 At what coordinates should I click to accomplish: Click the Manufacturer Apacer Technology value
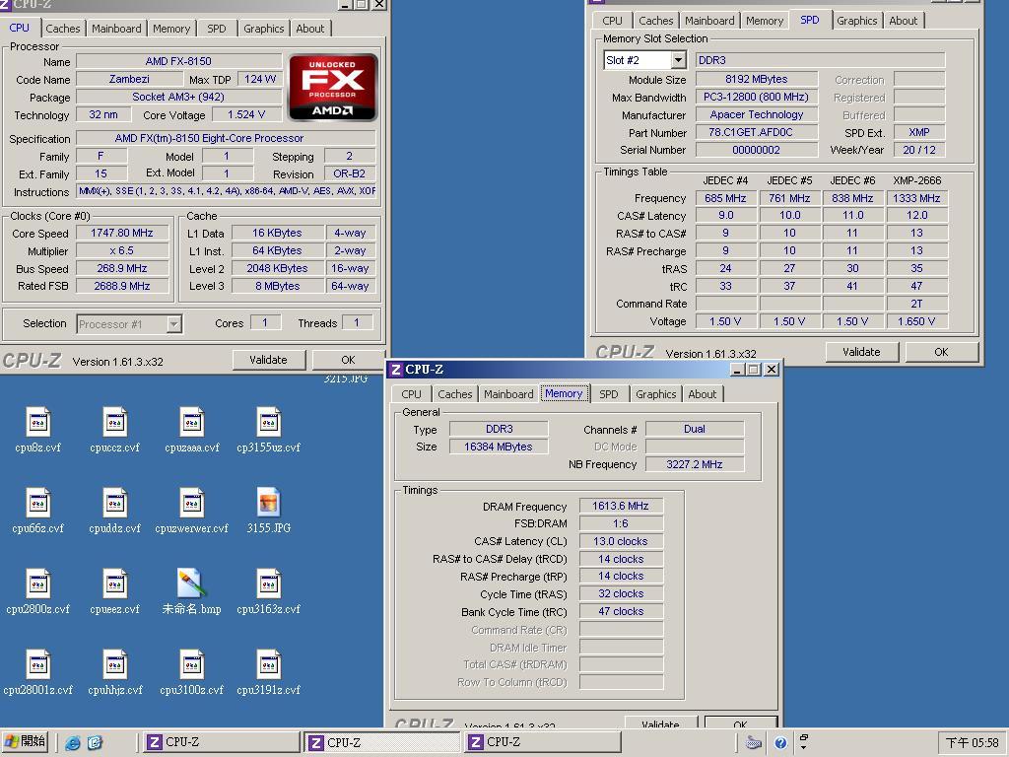(x=757, y=114)
